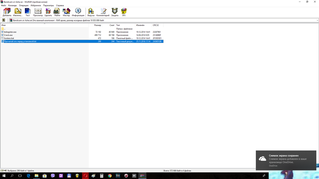Open the Справка menu
The width and height of the screenshot is (319, 179).
pyautogui.click(x=60, y=5)
